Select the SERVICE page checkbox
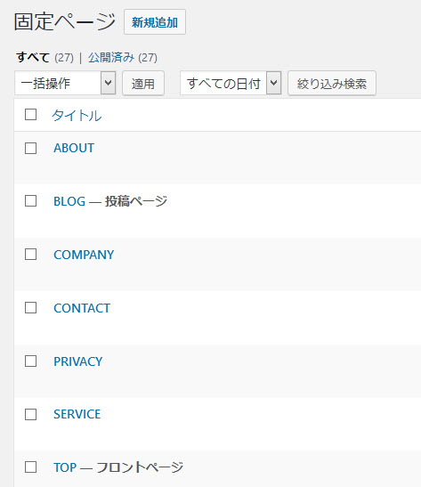The width and height of the screenshot is (421, 487). [31, 414]
